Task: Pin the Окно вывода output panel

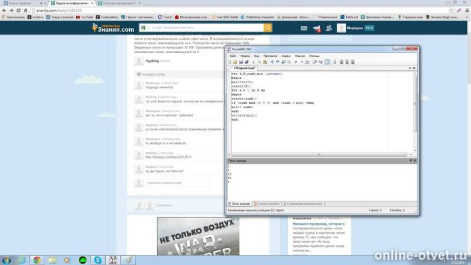Action: 411,161
